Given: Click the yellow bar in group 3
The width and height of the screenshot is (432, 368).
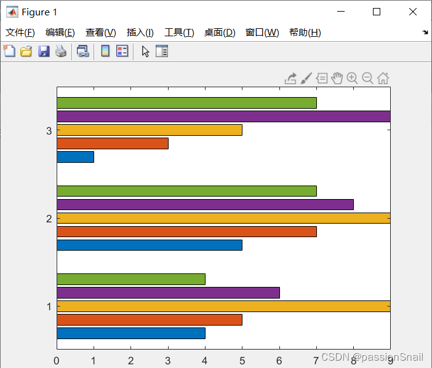Looking at the screenshot, I should [x=150, y=130].
